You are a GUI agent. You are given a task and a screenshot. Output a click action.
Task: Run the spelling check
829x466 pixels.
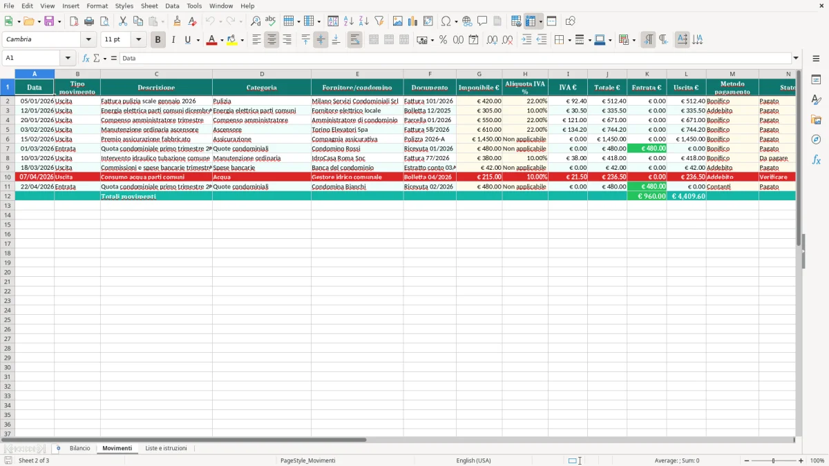coord(271,21)
